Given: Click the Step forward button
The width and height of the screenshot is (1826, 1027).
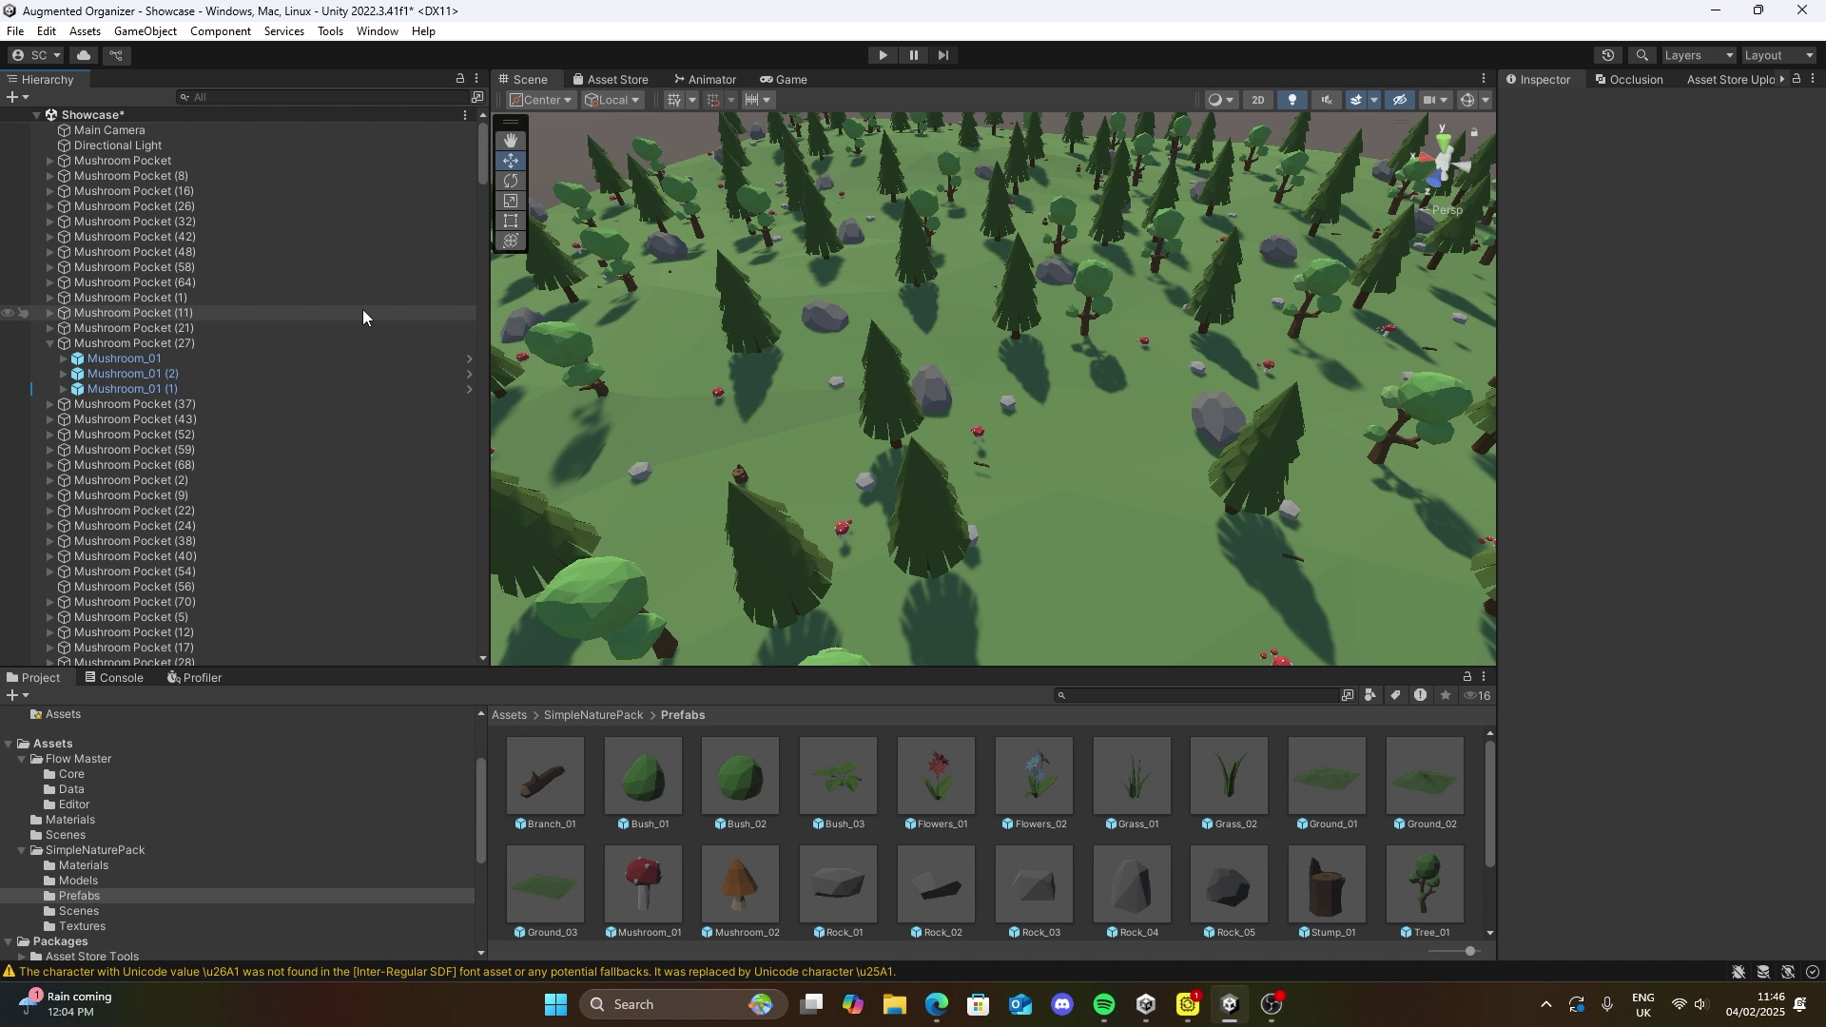Looking at the screenshot, I should [943, 55].
